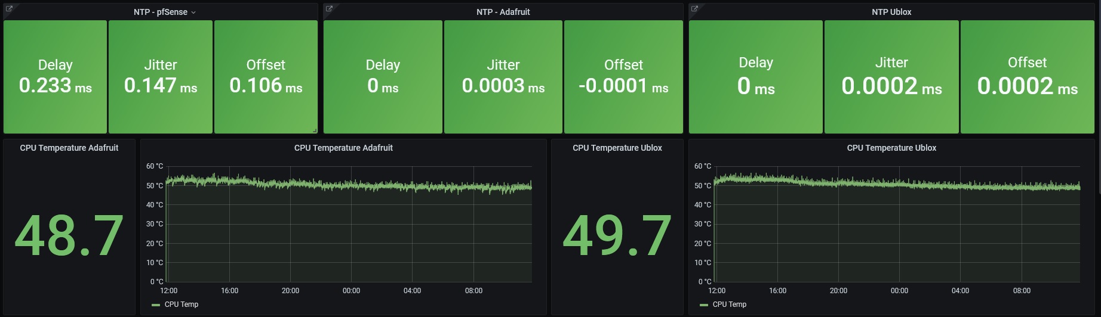This screenshot has height=317, width=1101.
Task: Click the Adafruit Offset -0.0001 ms tile
Action: (x=623, y=77)
